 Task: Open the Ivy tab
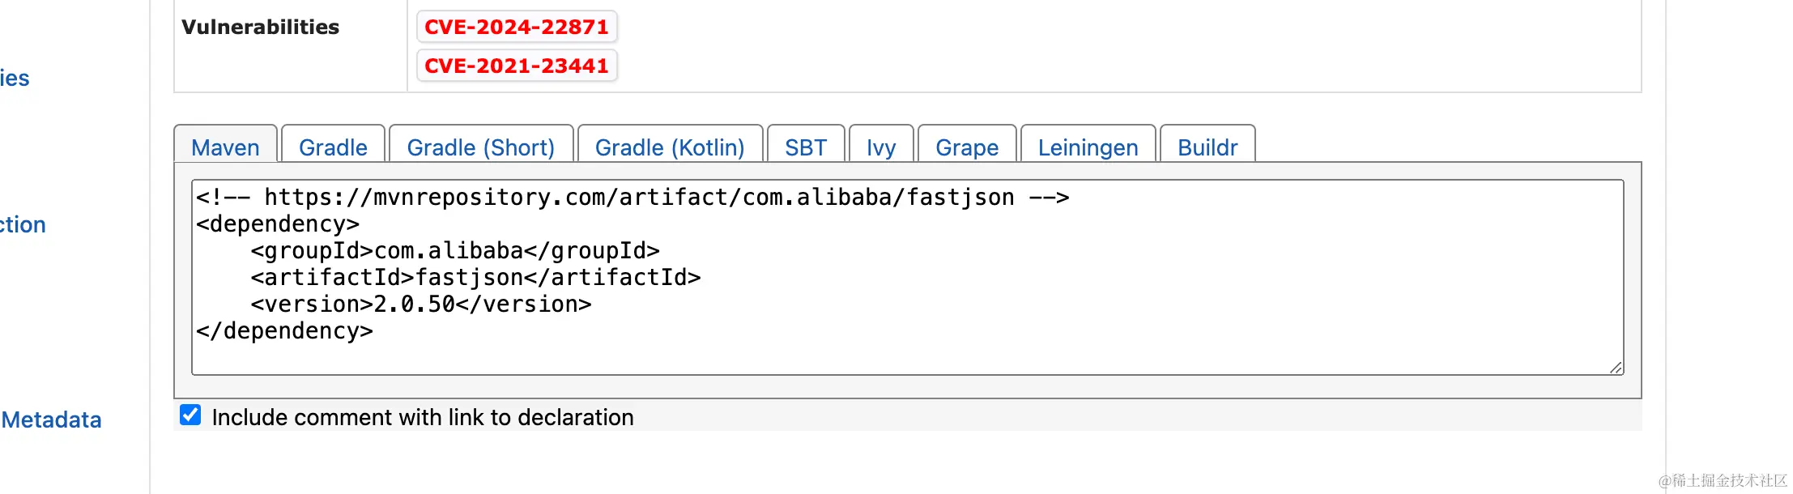pos(881,147)
